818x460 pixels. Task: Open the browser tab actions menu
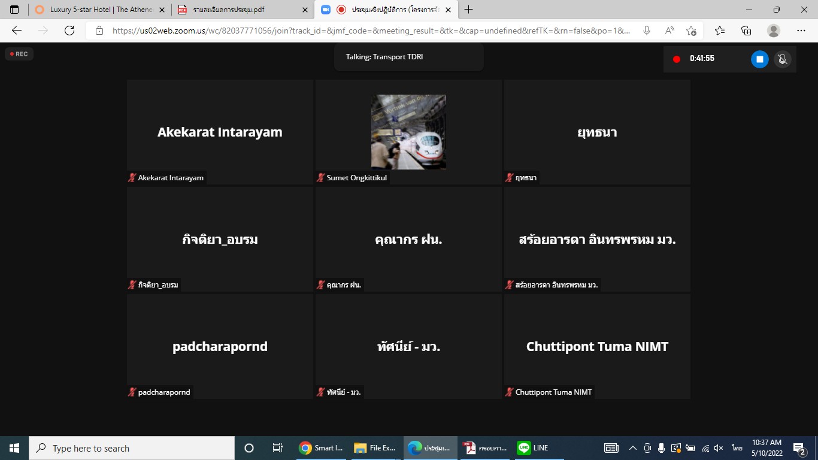tap(14, 10)
